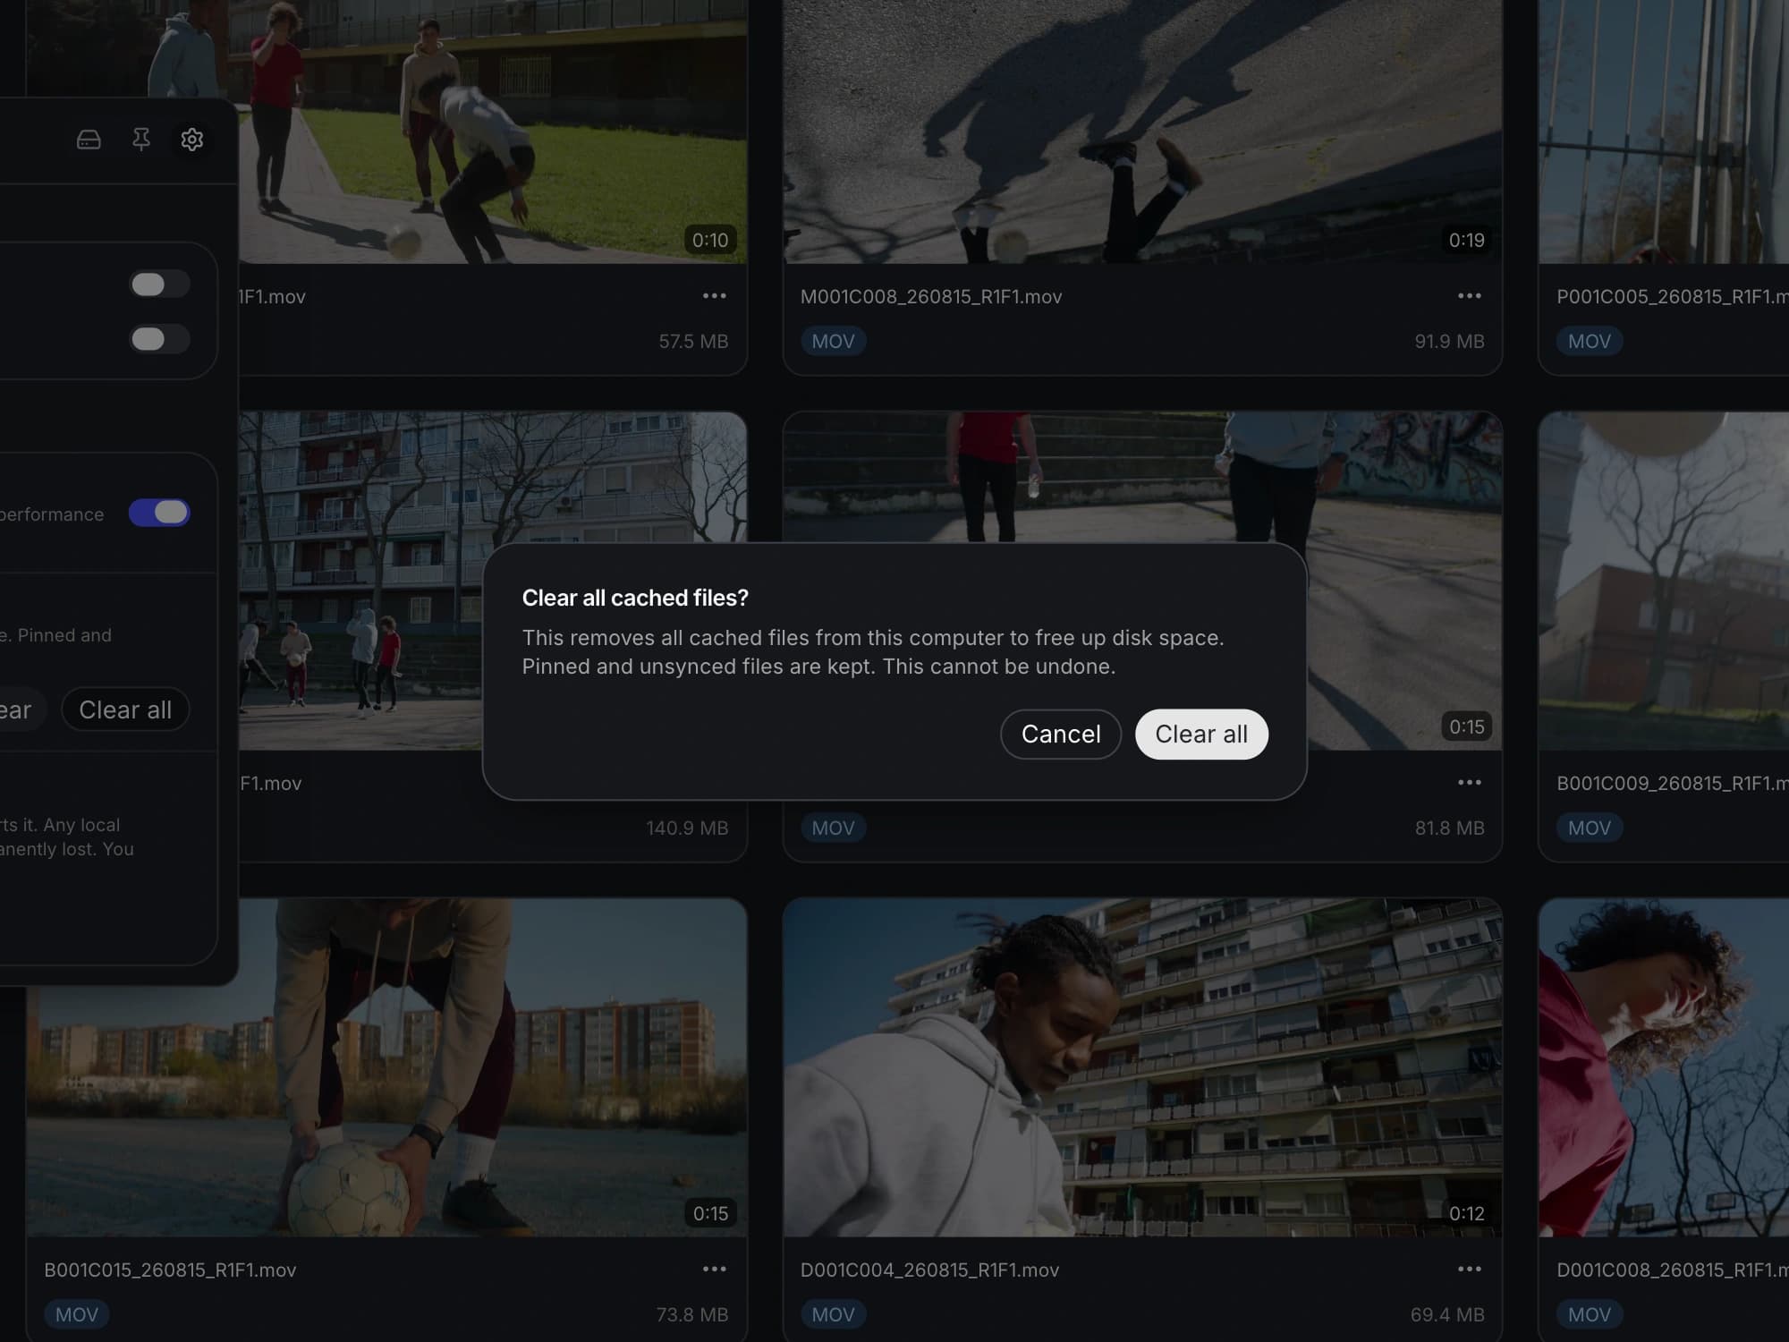This screenshot has height=1342, width=1789.
Task: Click the B001C015_260815_R1F1.mov file name
Action: 170,1270
